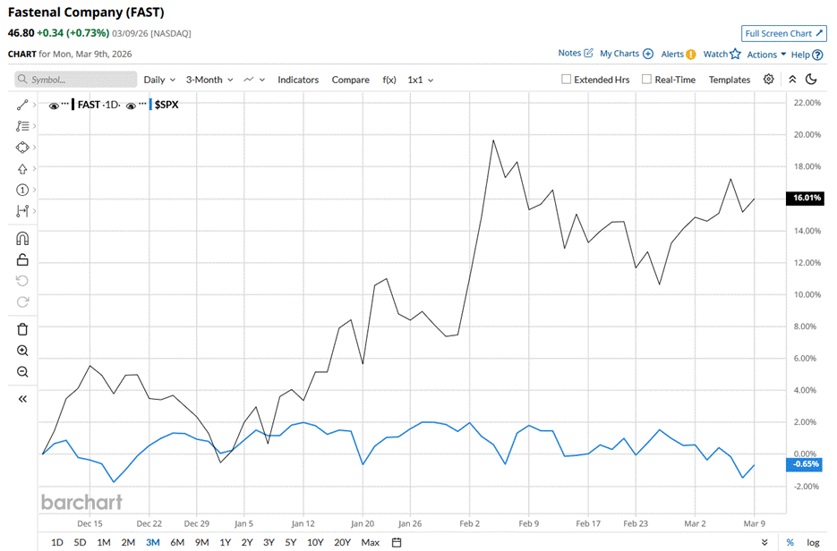Enable the Extended Hrs checkbox

pyautogui.click(x=566, y=80)
